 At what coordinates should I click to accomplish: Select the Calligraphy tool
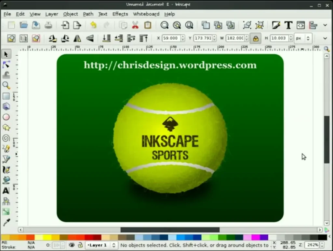tap(6, 170)
